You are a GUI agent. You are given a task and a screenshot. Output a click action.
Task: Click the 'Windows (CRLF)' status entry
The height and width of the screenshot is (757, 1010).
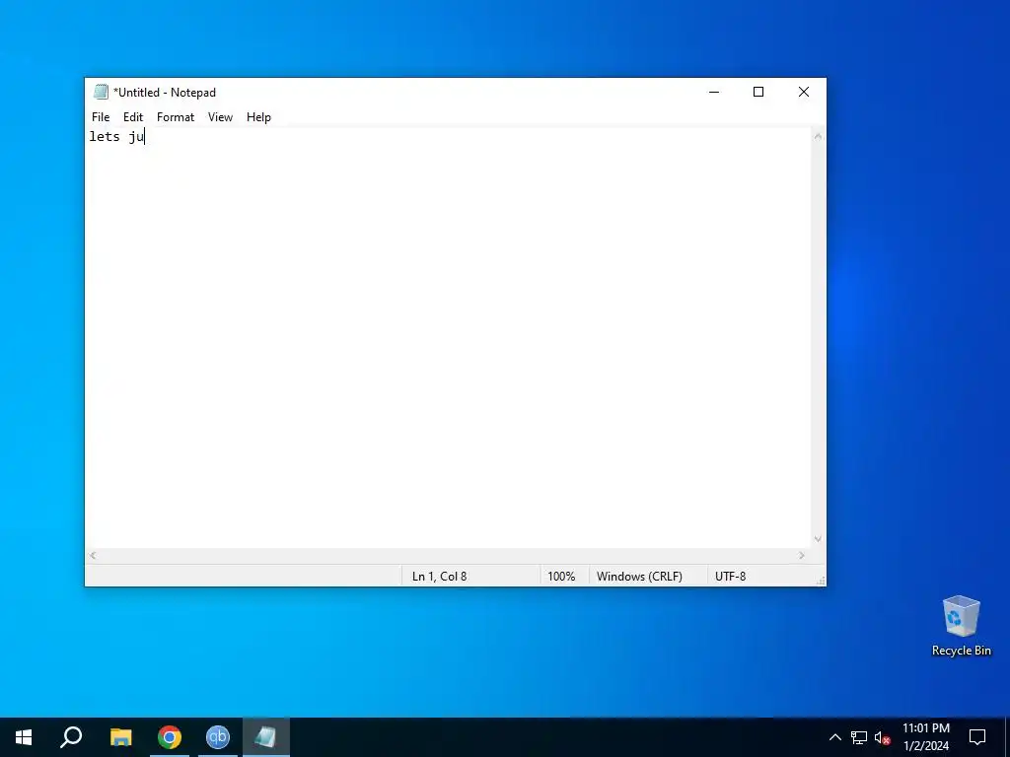click(x=639, y=576)
